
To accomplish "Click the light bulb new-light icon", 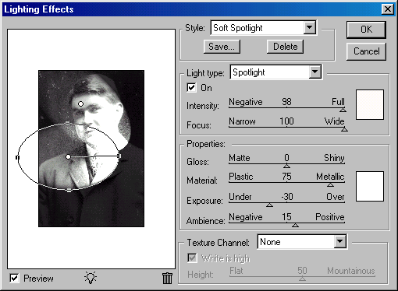I will [91, 278].
